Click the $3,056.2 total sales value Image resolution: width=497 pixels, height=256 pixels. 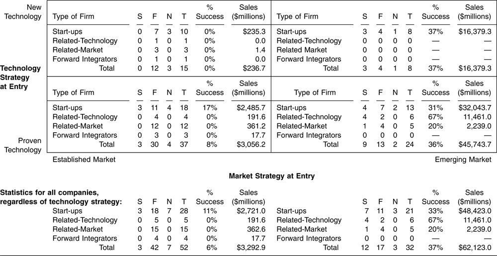coord(250,145)
